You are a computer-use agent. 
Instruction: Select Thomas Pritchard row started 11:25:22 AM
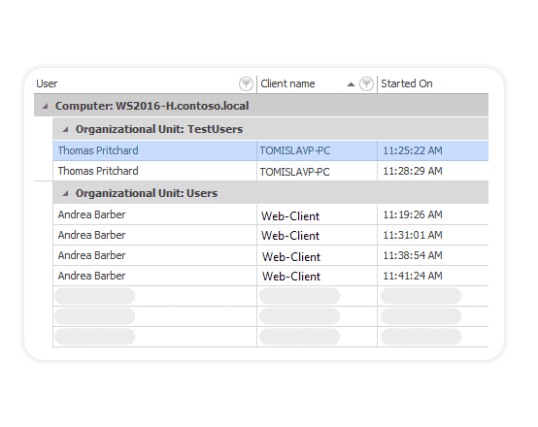pyautogui.click(x=271, y=150)
